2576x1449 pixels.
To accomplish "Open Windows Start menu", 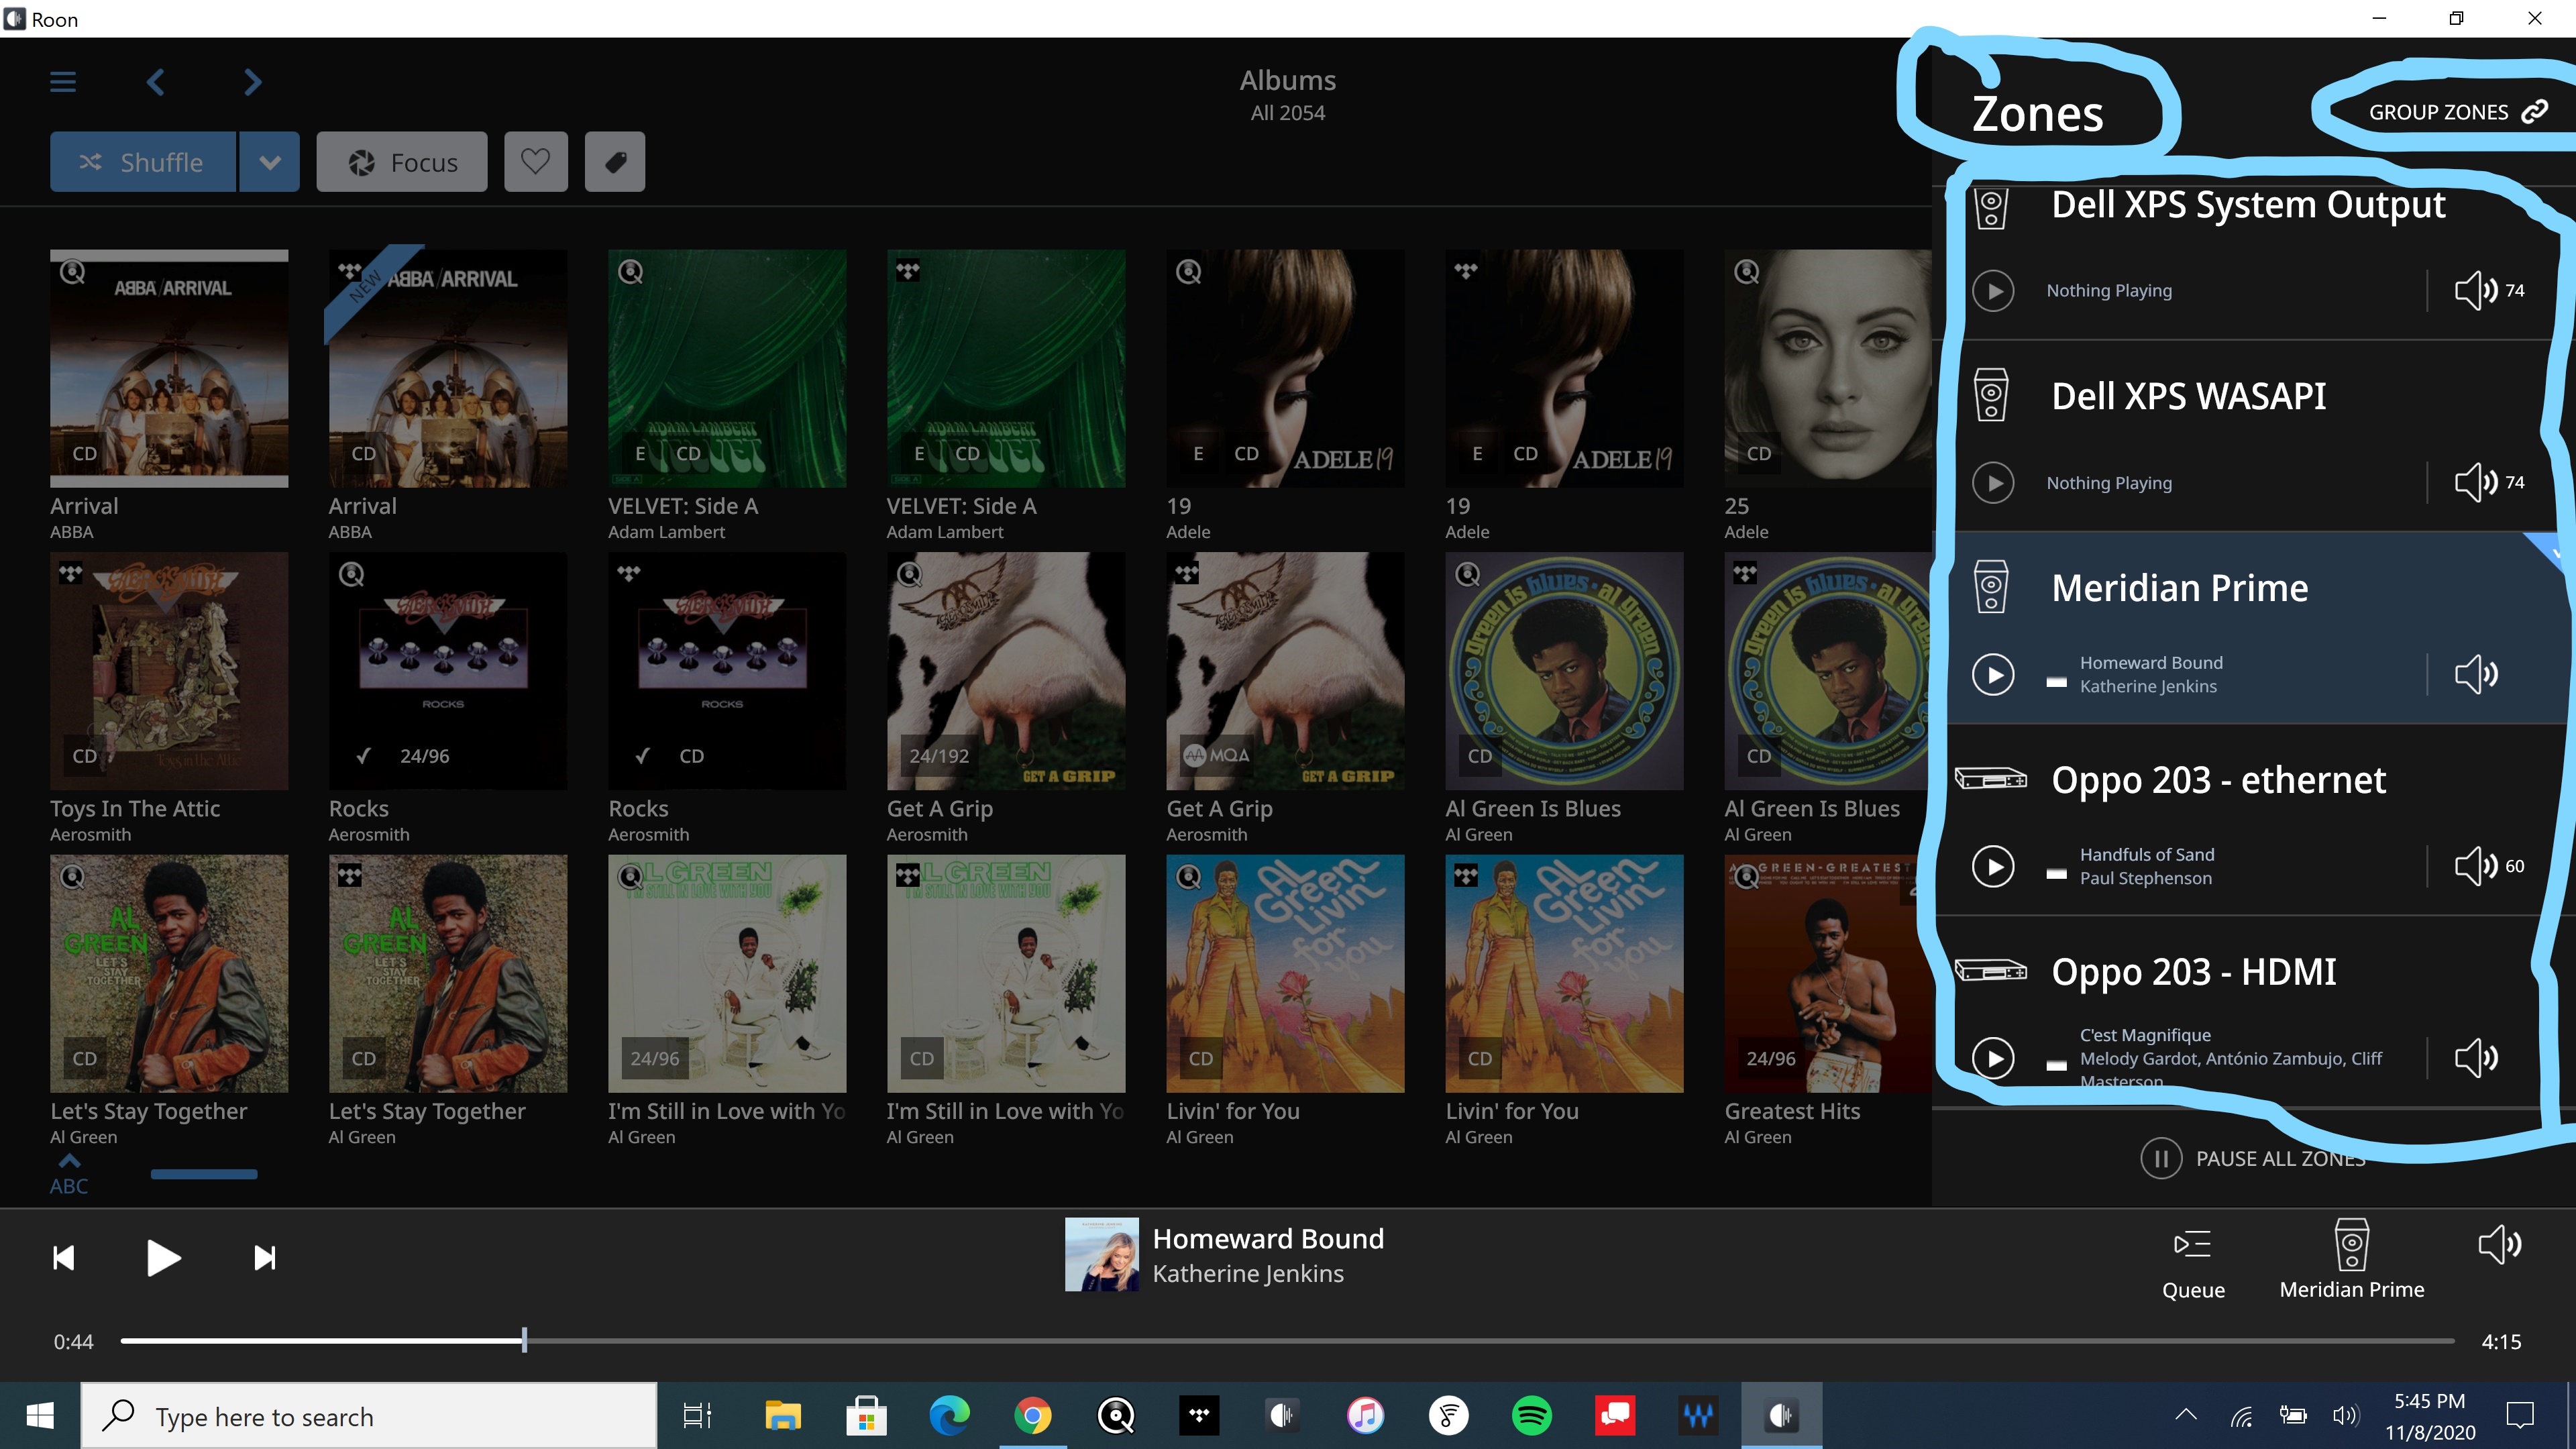I will tap(40, 1416).
